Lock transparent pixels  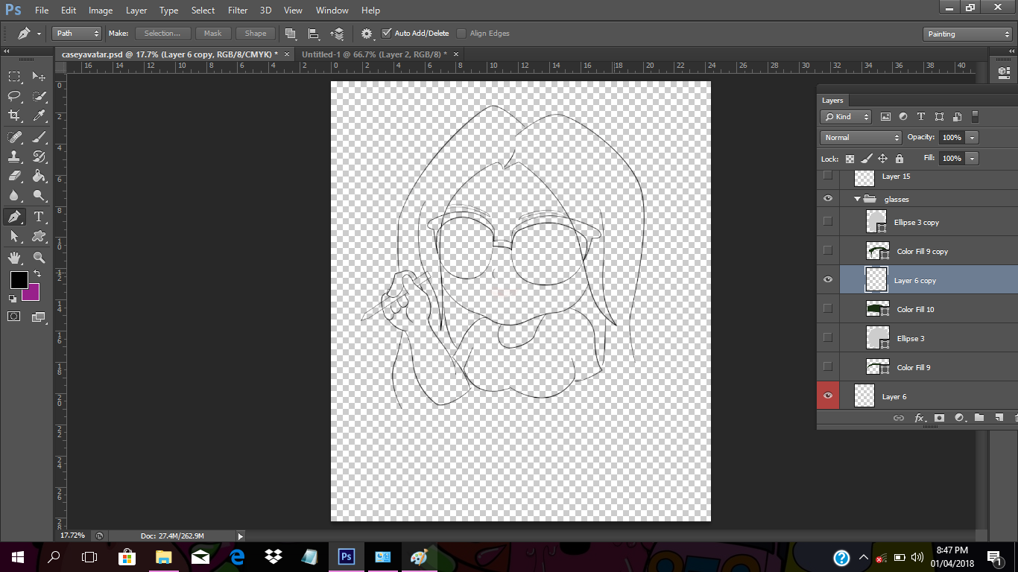850,159
